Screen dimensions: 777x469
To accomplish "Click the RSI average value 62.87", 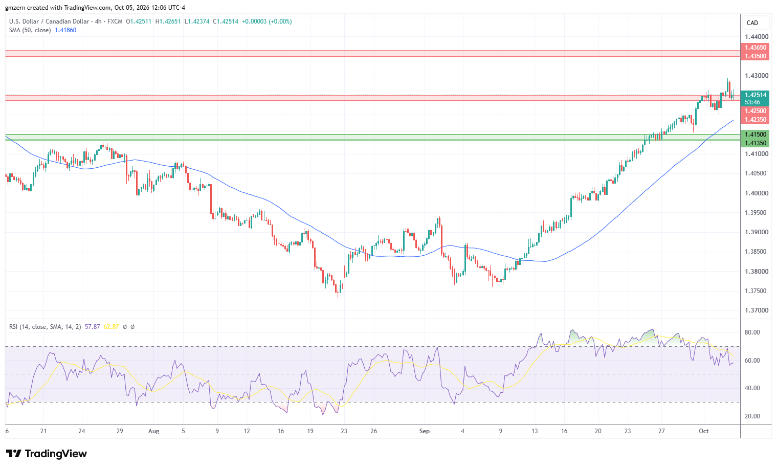I will (x=111, y=326).
